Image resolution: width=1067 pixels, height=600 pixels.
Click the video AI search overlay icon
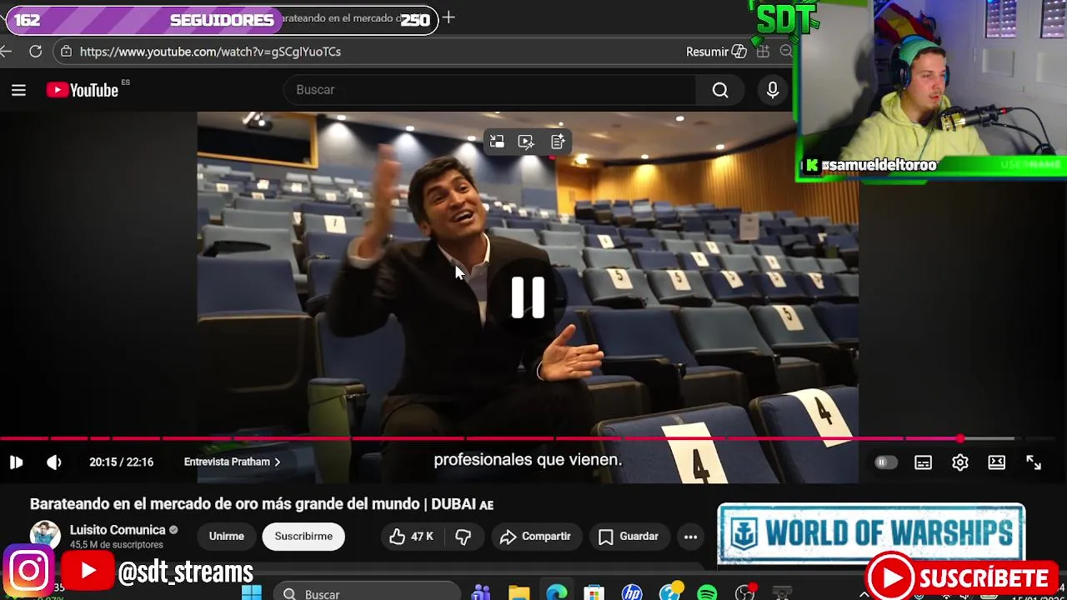coord(526,142)
